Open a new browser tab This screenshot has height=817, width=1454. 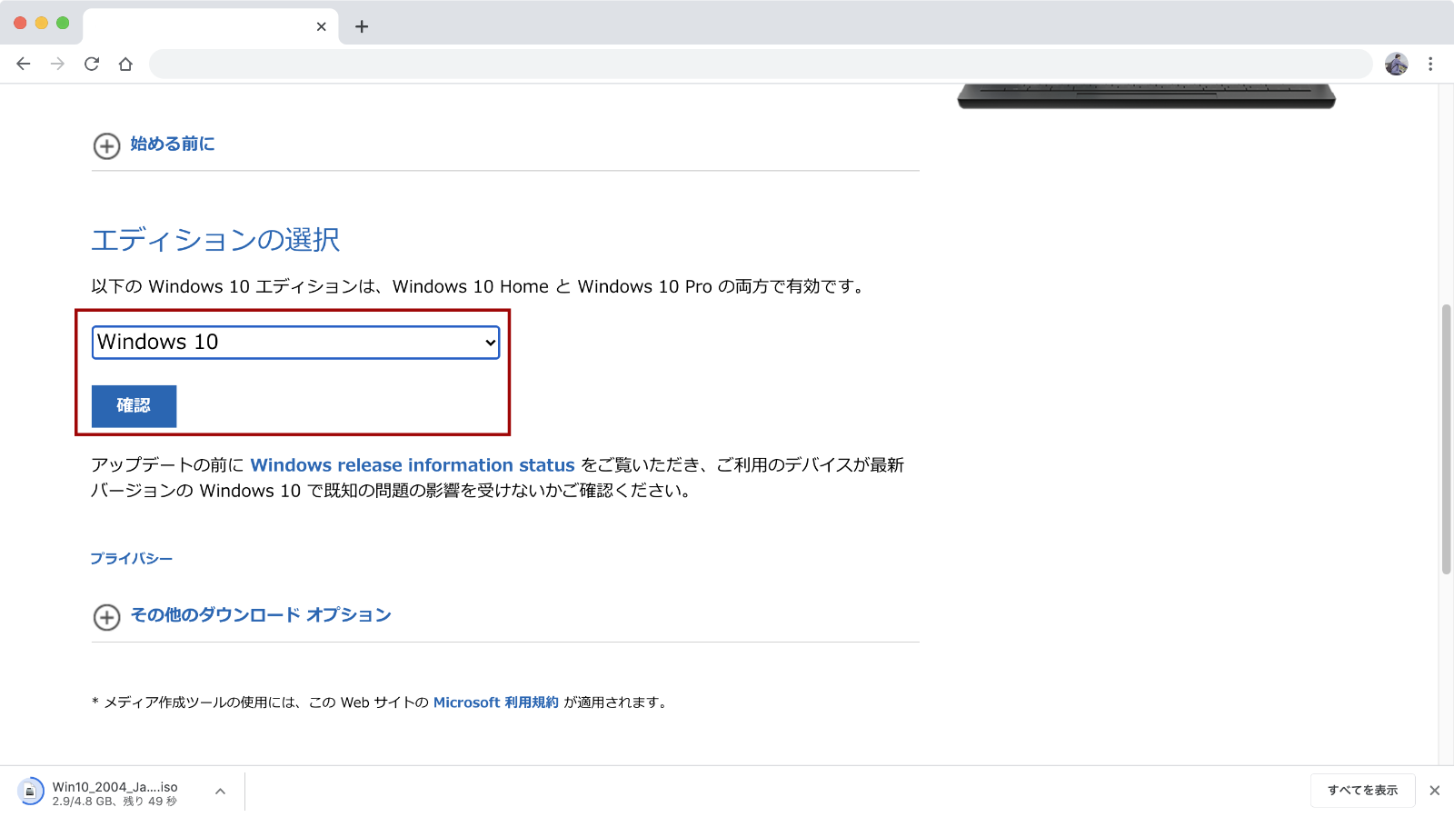coord(362,26)
